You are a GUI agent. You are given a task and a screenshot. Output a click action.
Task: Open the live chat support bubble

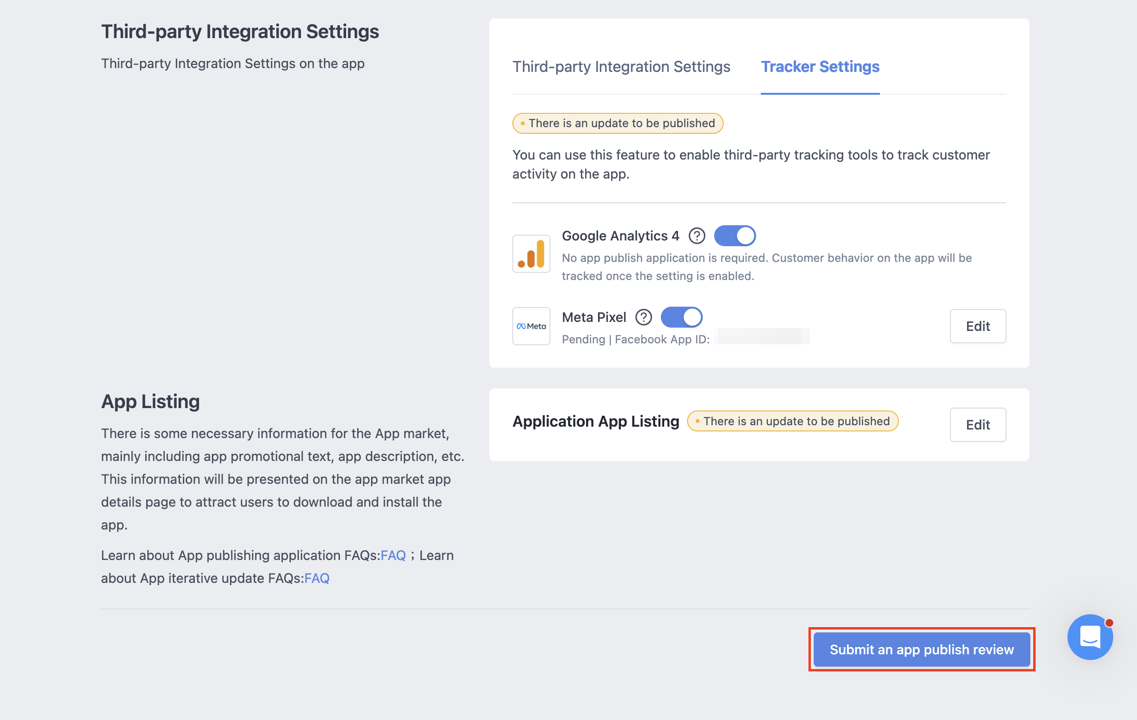(1090, 637)
